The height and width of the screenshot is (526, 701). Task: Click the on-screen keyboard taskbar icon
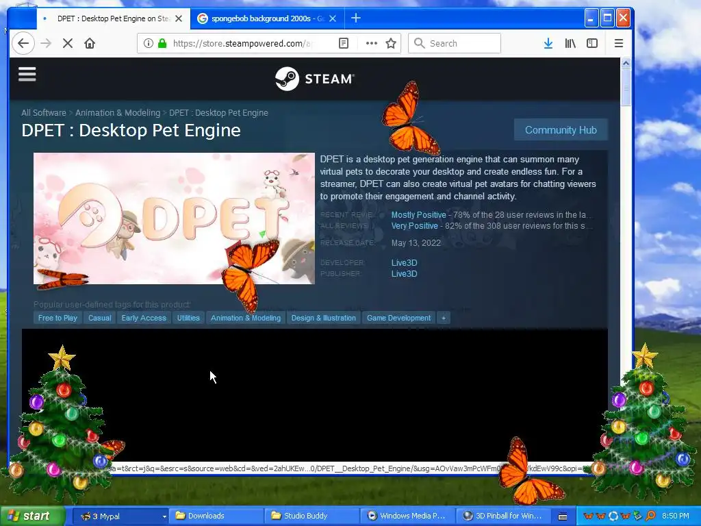pyautogui.click(x=563, y=516)
